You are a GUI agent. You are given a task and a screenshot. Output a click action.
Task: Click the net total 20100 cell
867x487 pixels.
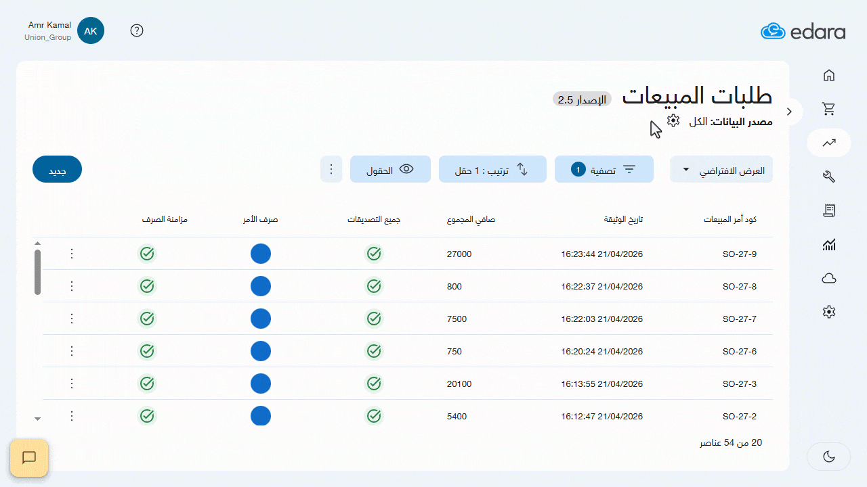click(x=459, y=384)
